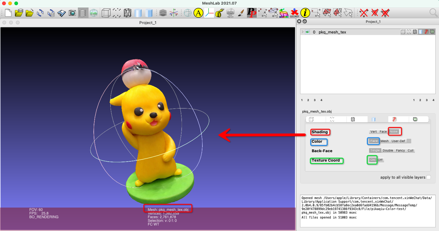Image resolution: width=439 pixels, height=231 pixels.
Task: Click the yellow A annotation icon
Action: (x=198, y=13)
